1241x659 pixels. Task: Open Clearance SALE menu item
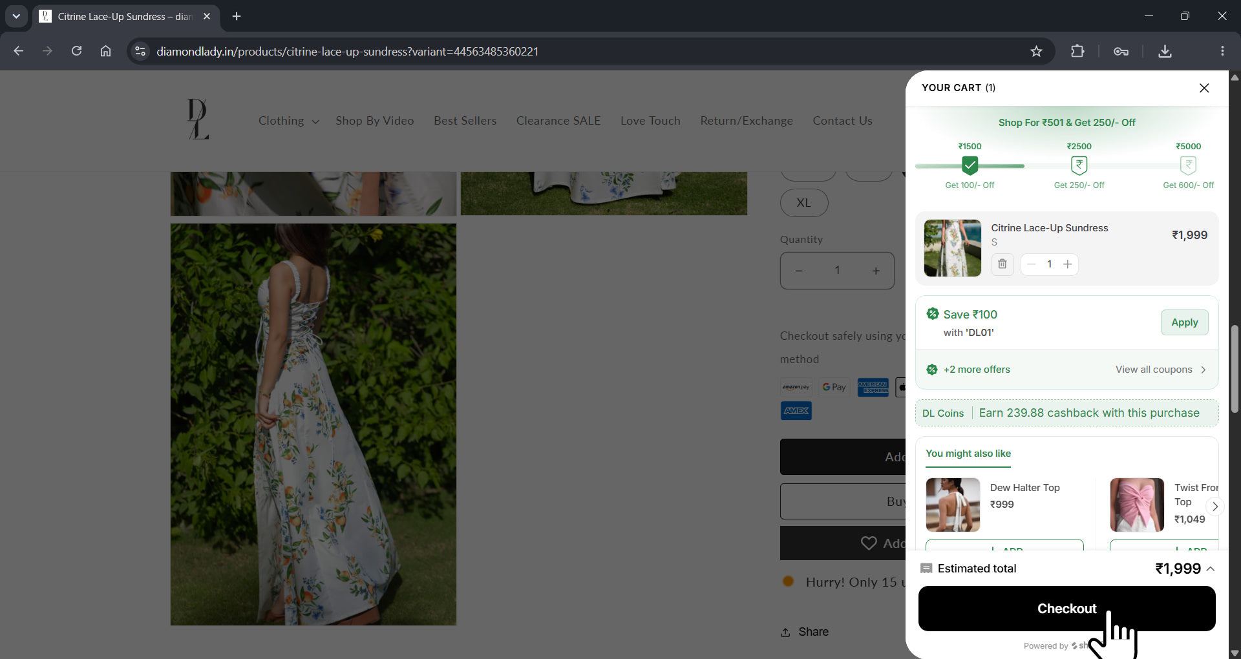tap(558, 121)
